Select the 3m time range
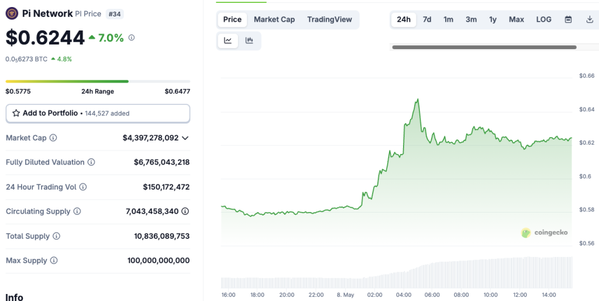 point(471,19)
